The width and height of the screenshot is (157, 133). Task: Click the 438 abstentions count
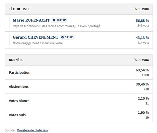146,89
